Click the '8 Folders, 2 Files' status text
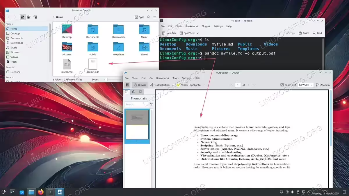 (x=67, y=79)
